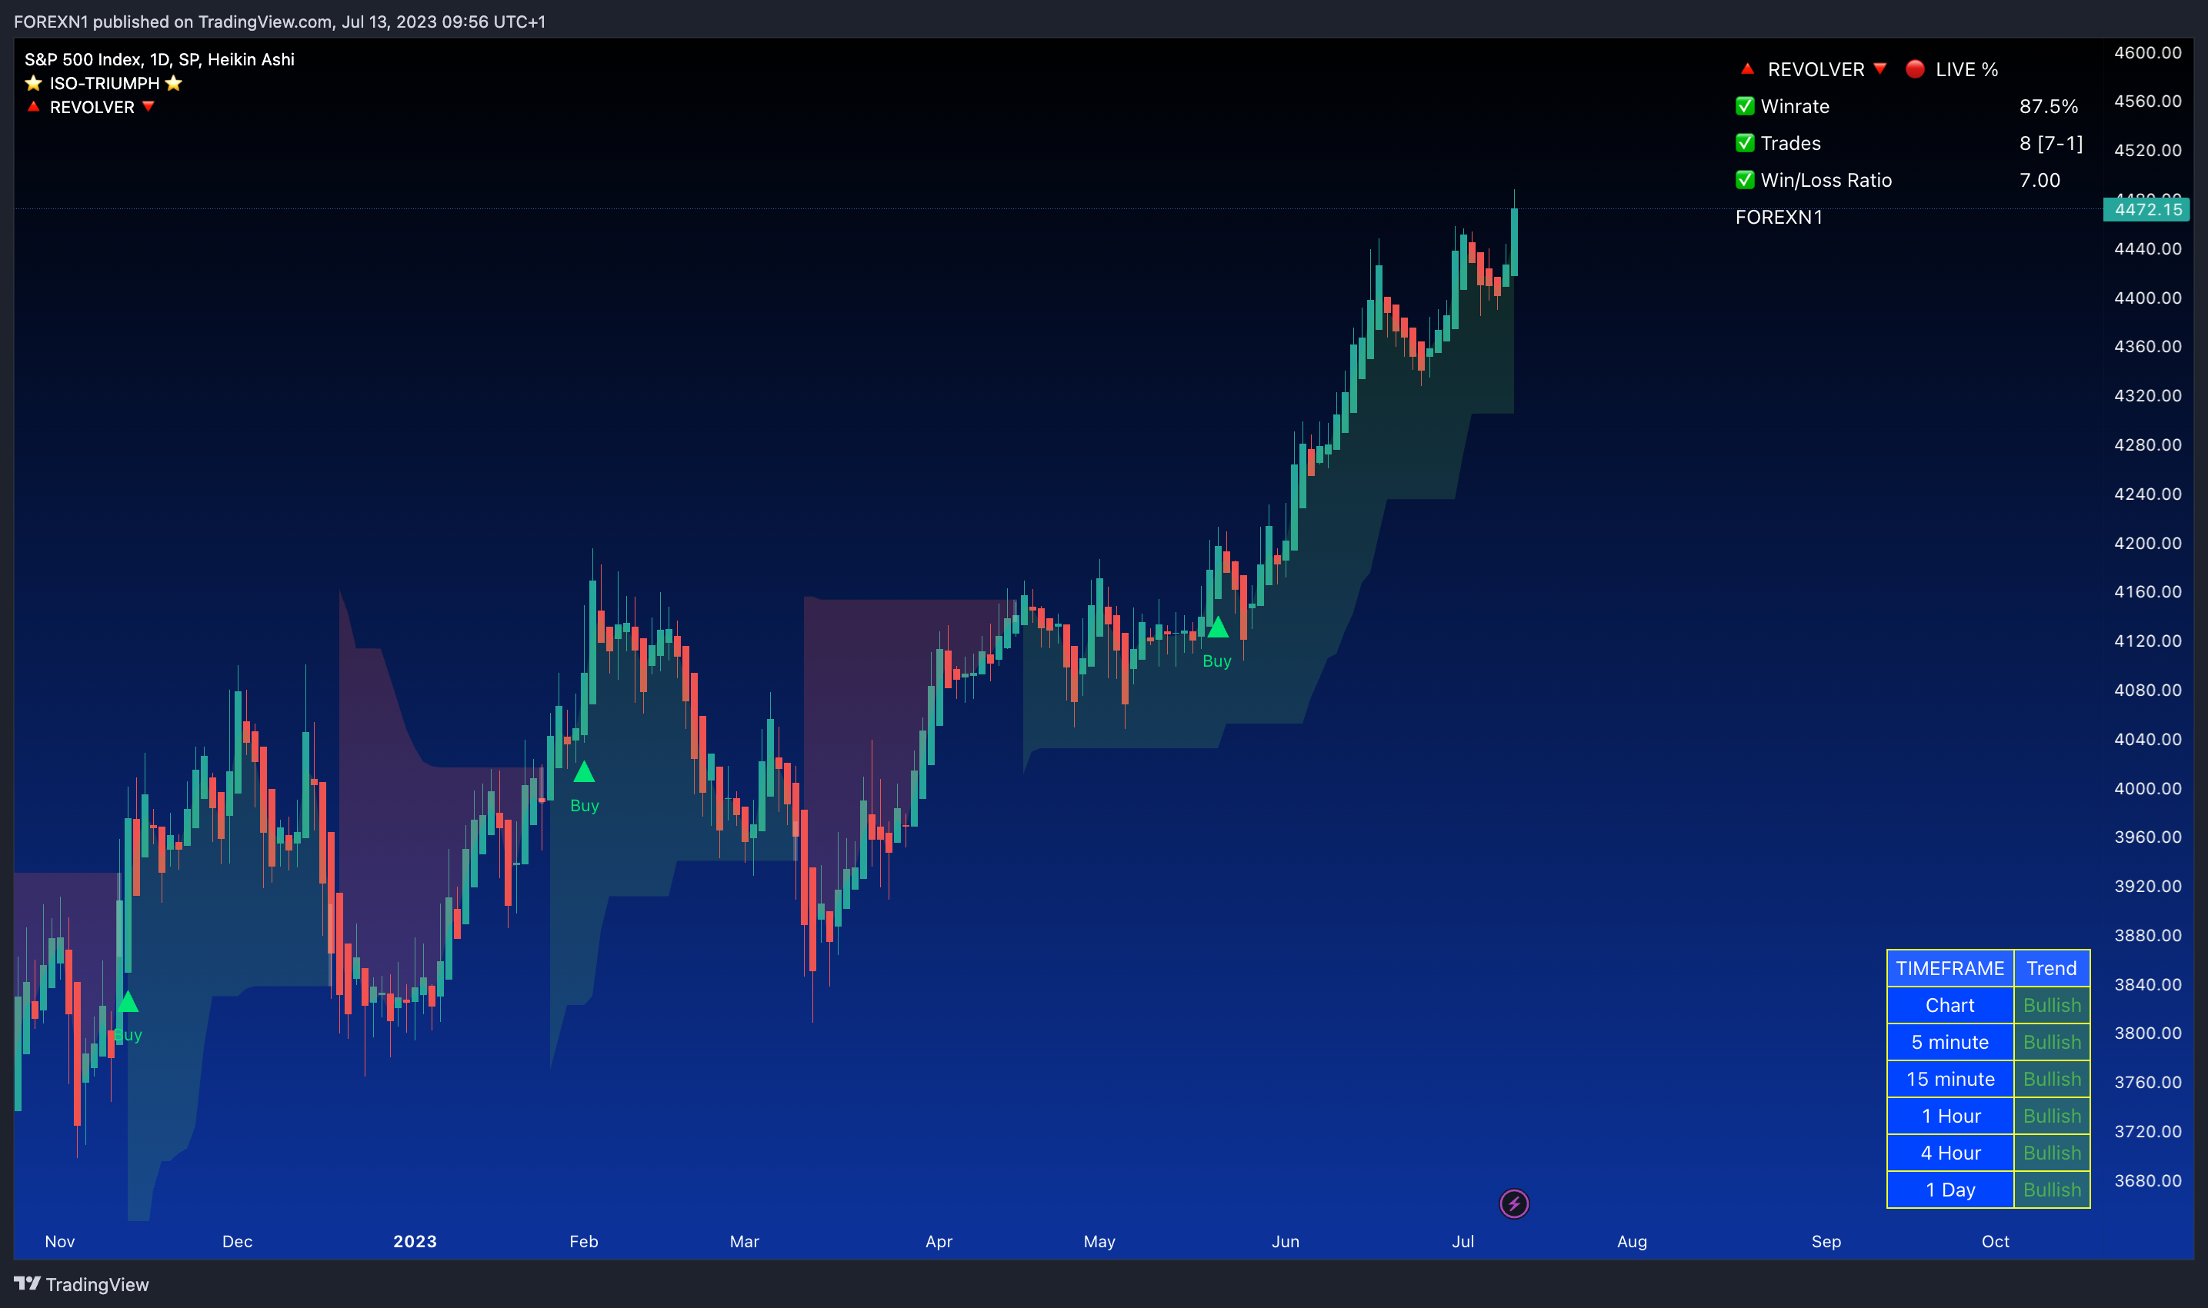Click the Apr label on time axis
The width and height of the screenshot is (2208, 1308).
pyautogui.click(x=939, y=1241)
